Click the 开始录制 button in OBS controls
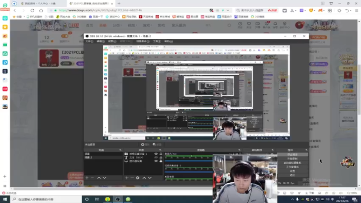Screen dimensions: 361x203 point(292,159)
